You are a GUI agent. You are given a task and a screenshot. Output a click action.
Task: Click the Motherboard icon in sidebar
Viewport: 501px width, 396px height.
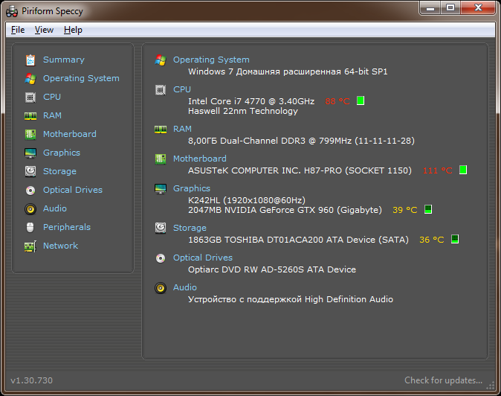[x=30, y=134]
